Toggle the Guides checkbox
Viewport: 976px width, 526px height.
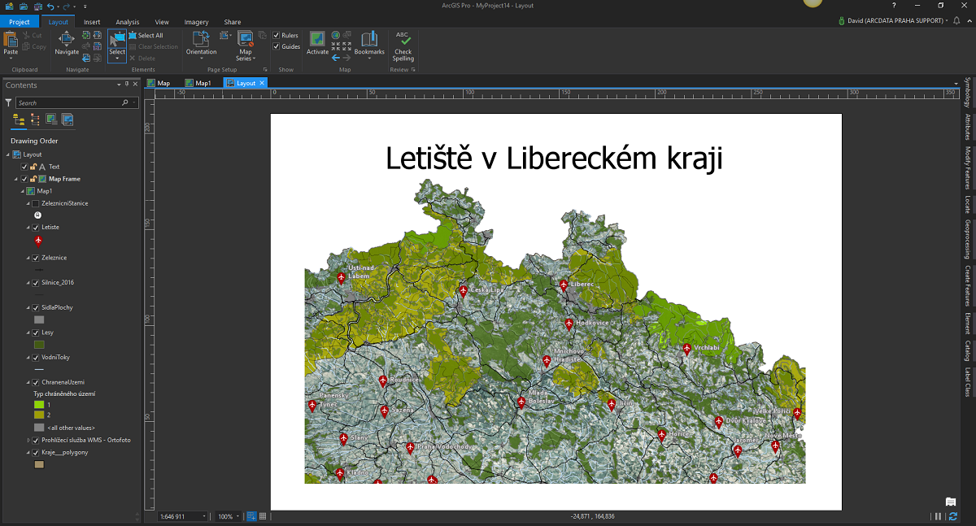[277, 46]
